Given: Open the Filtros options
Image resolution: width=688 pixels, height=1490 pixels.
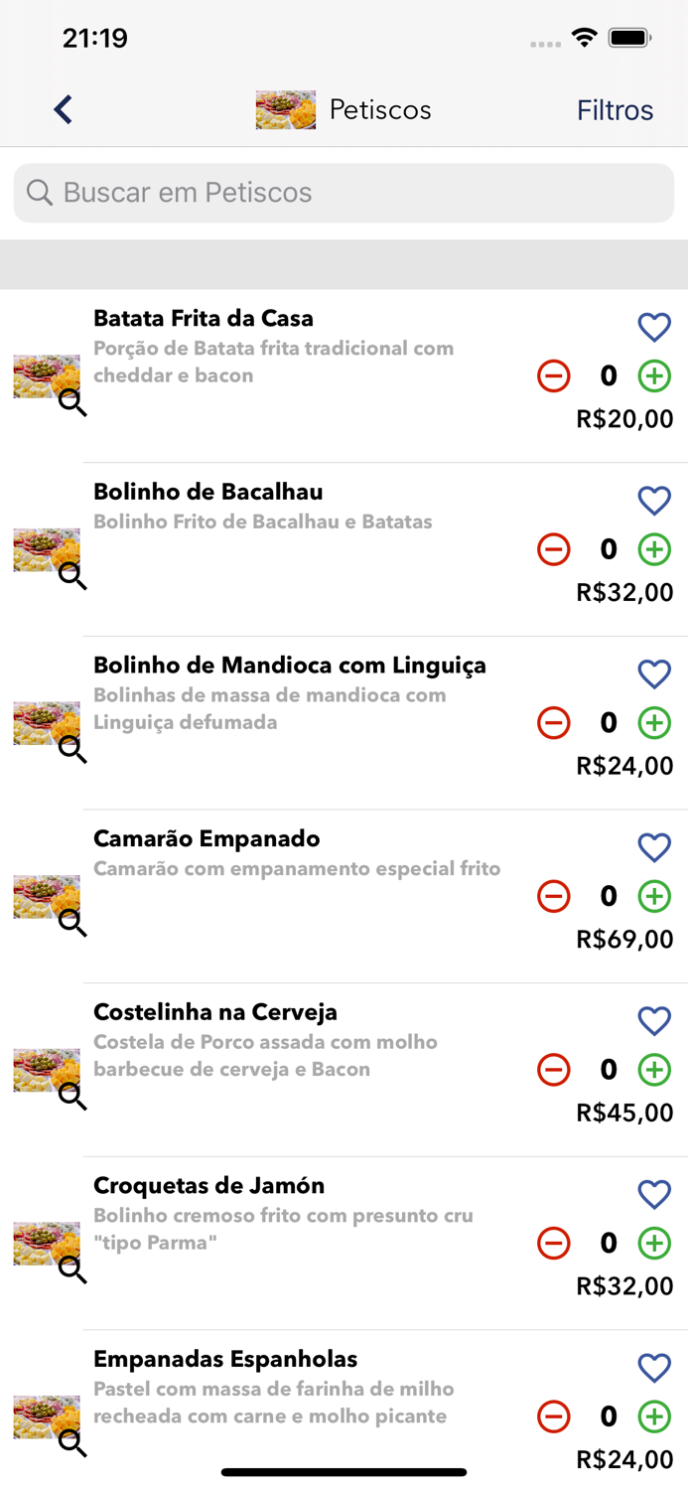Looking at the screenshot, I should click(615, 109).
